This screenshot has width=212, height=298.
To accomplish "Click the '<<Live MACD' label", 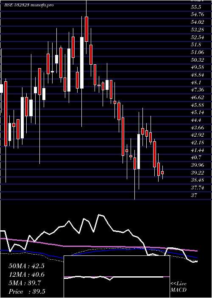I will tap(179, 287).
